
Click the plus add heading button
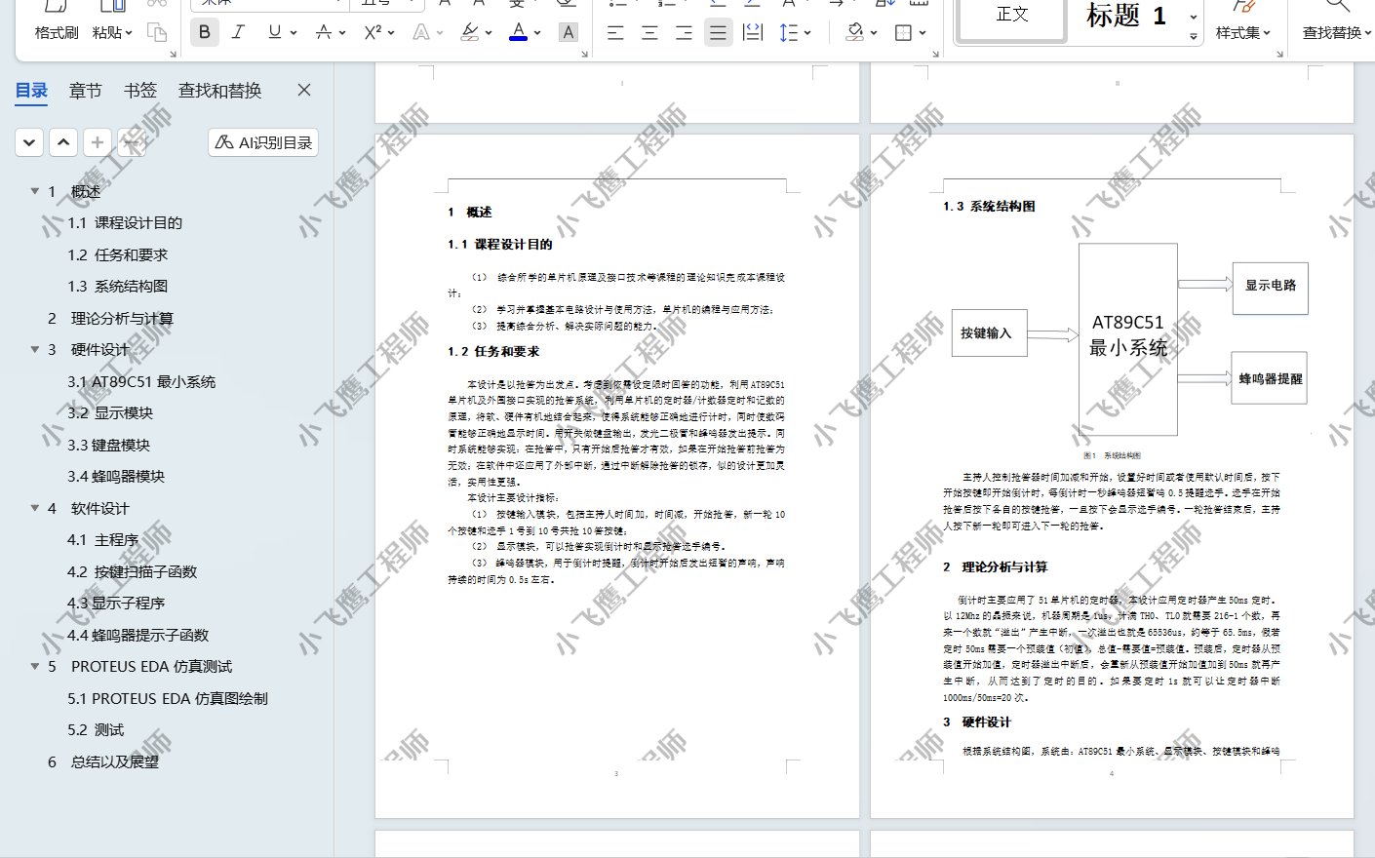(98, 142)
